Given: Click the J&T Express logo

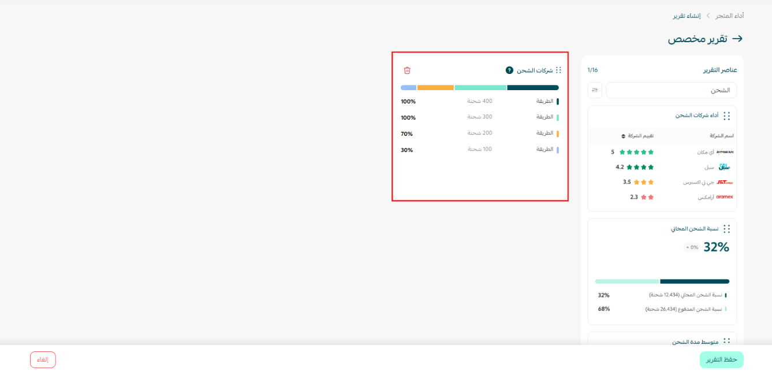Looking at the screenshot, I should pyautogui.click(x=724, y=182).
